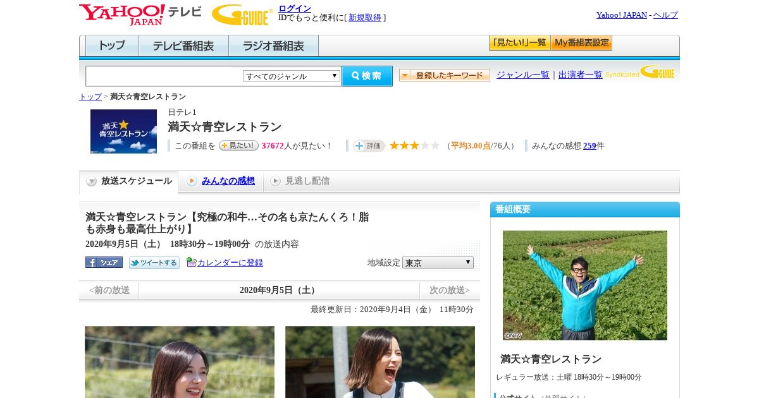Click the 番組概要 photo of man in field
This screenshot has height=398, width=759.
[x=585, y=286]
